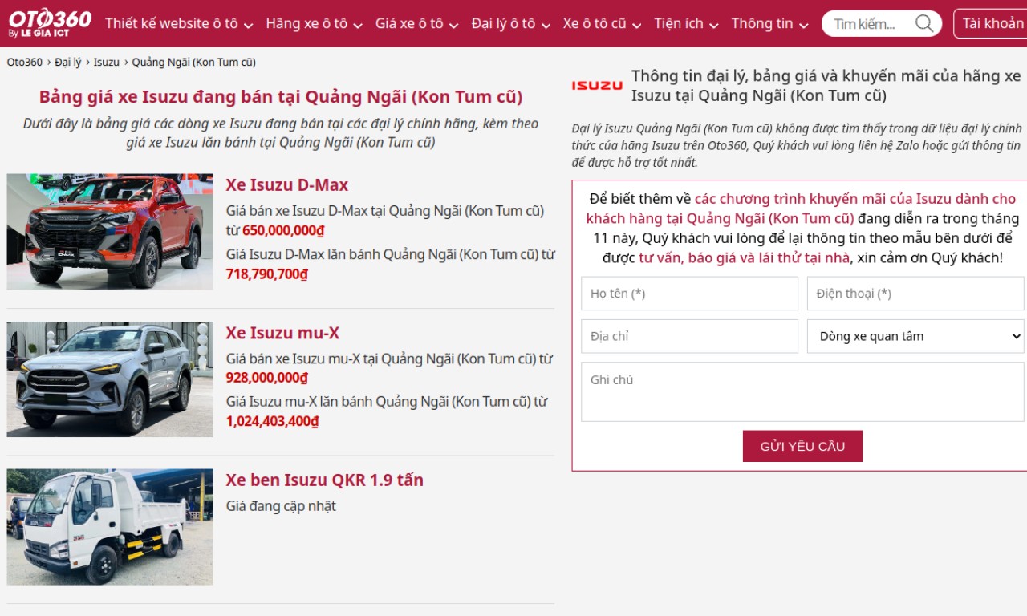Go to Oto360 breadcrumb home link
The width and height of the screenshot is (1027, 616).
point(25,62)
